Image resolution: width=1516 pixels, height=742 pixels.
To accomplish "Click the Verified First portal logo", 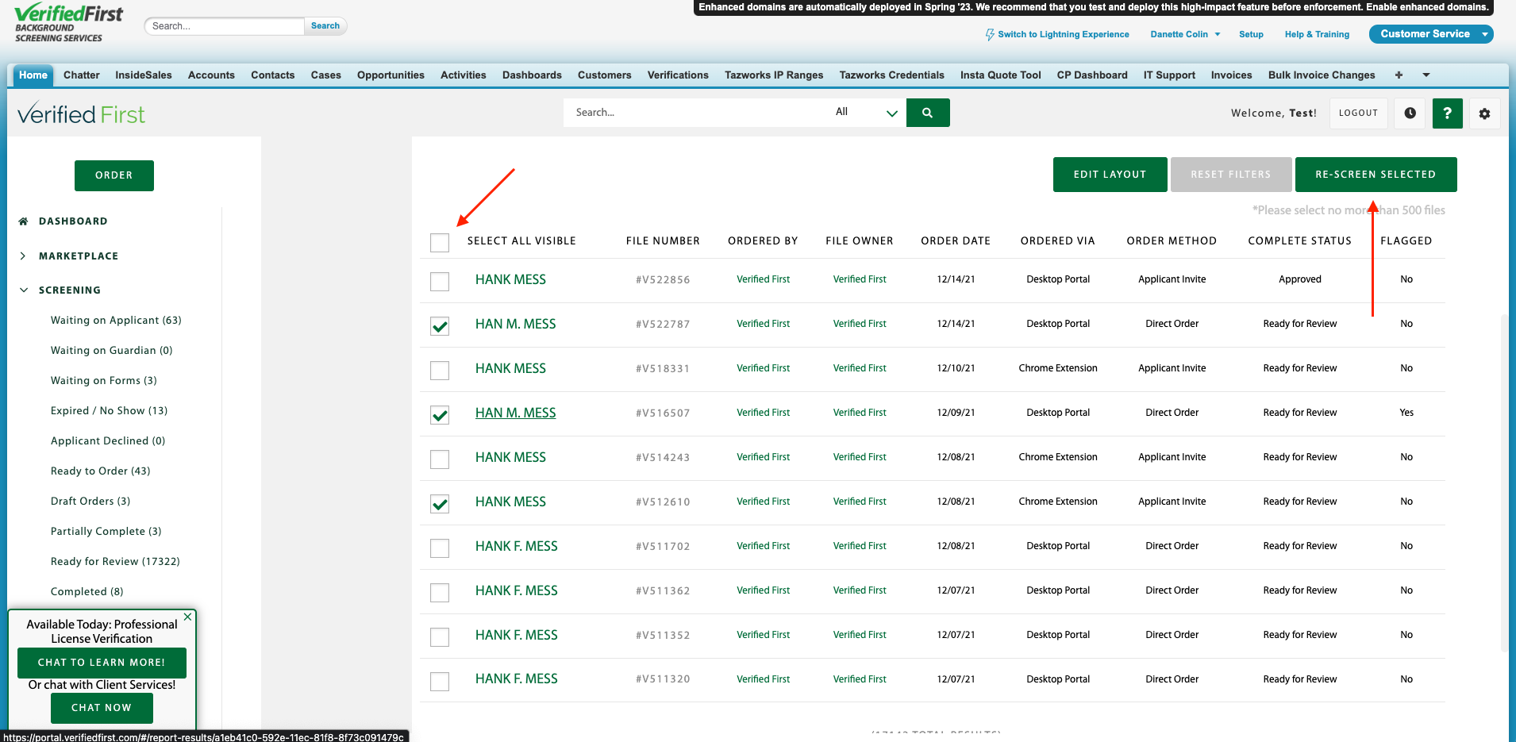I will point(81,114).
